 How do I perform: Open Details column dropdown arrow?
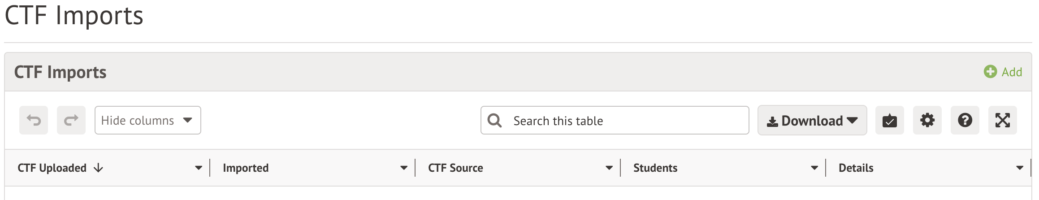click(1020, 168)
